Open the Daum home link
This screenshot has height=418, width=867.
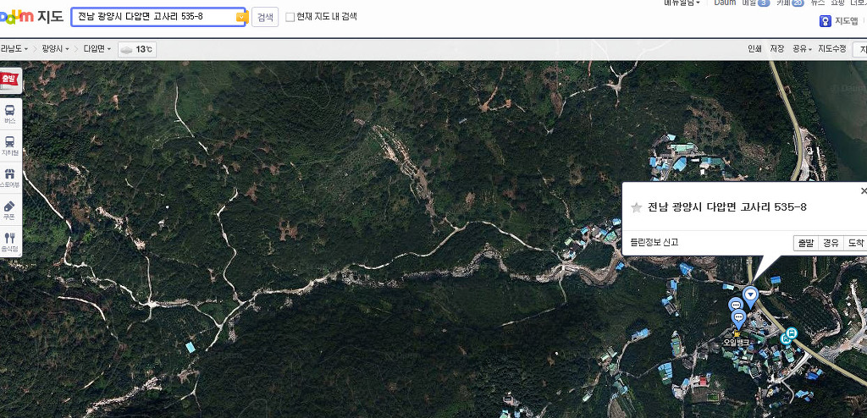click(725, 3)
